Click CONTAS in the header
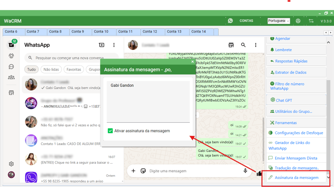This screenshot has height=187, width=334. click(x=246, y=21)
